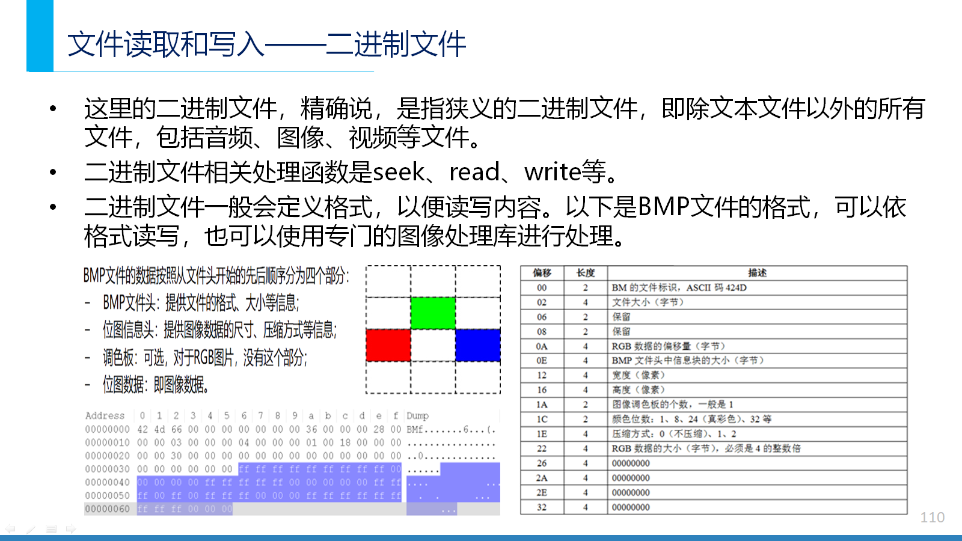Select the 位图信息头 list item
The width and height of the screenshot is (962, 541).
coord(219,330)
